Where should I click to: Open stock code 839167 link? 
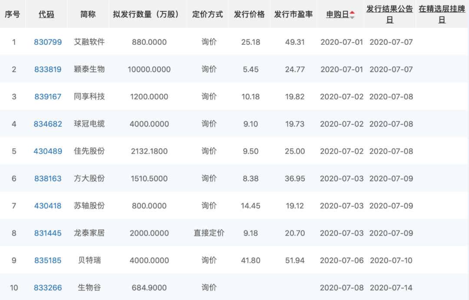click(x=48, y=97)
